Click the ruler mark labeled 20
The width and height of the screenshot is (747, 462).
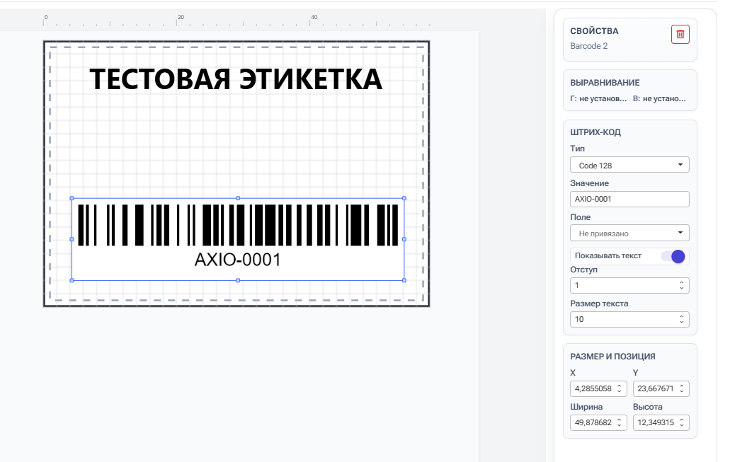(181, 17)
